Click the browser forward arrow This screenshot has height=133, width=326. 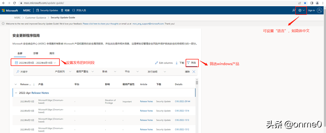click(9, 3)
